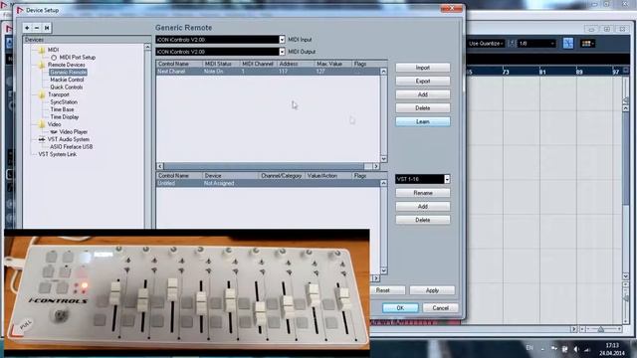
Task: Click the Control Name header in upper table
Action: click(173, 64)
